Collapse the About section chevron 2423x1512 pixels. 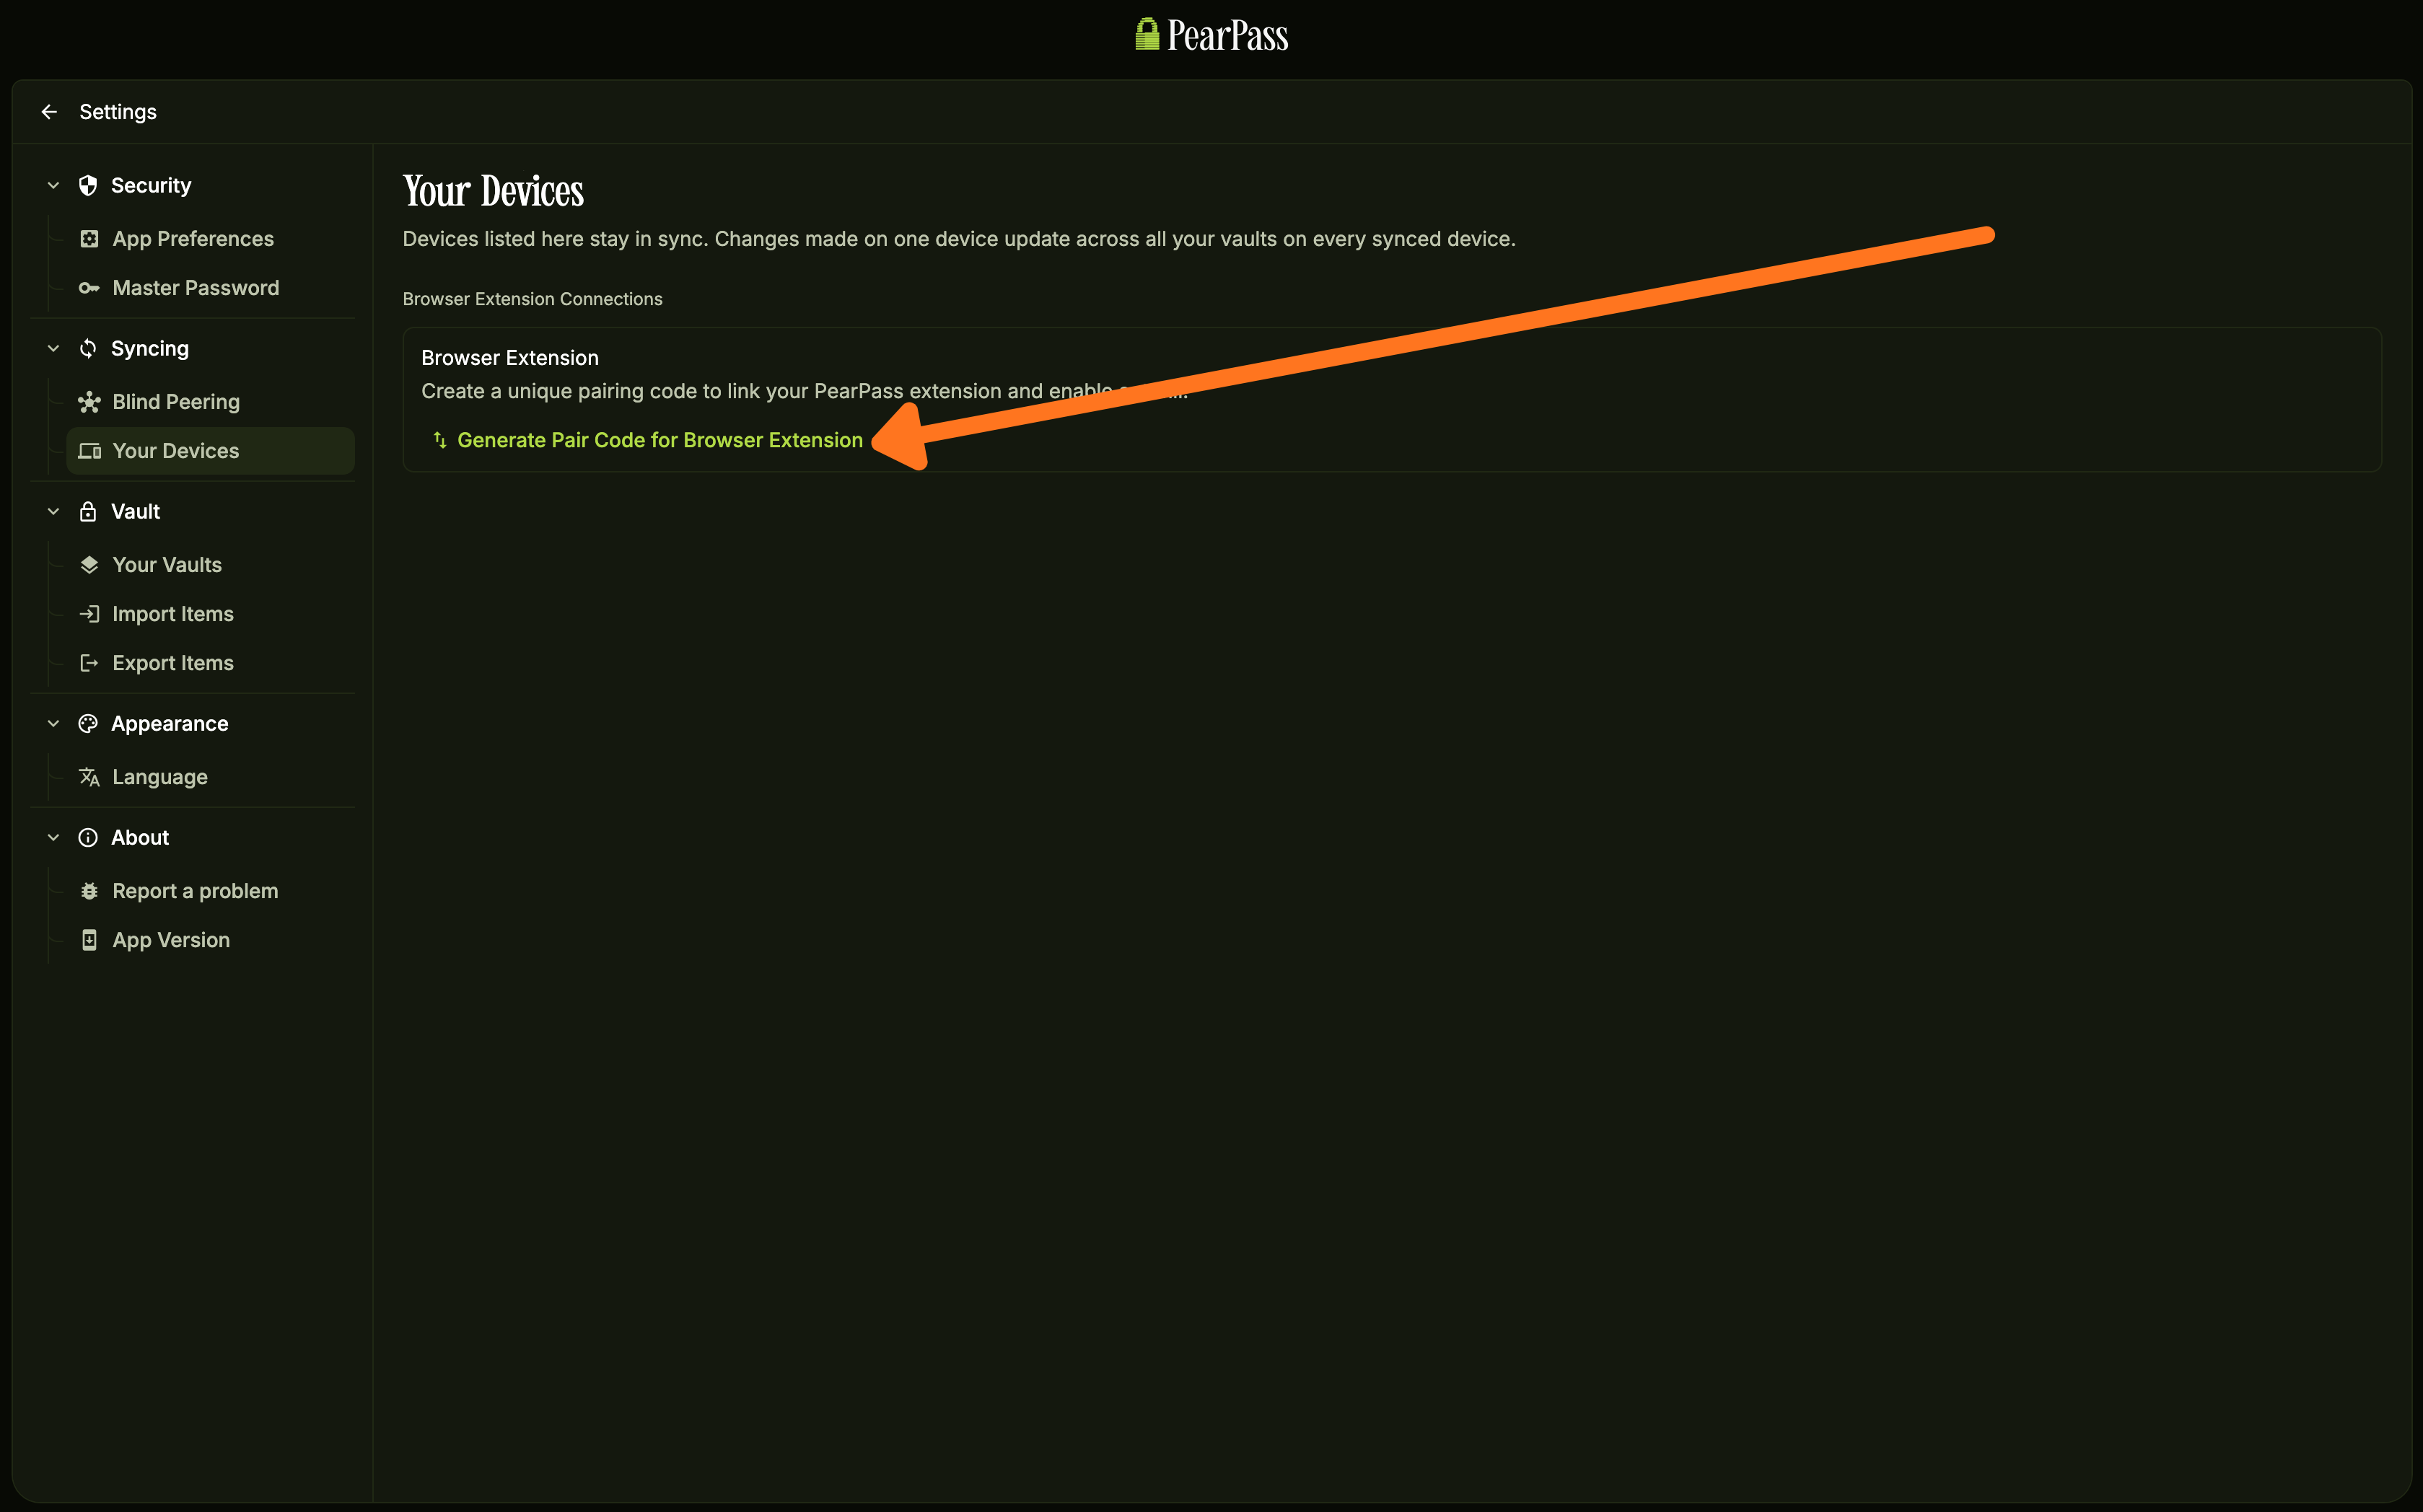[54, 838]
